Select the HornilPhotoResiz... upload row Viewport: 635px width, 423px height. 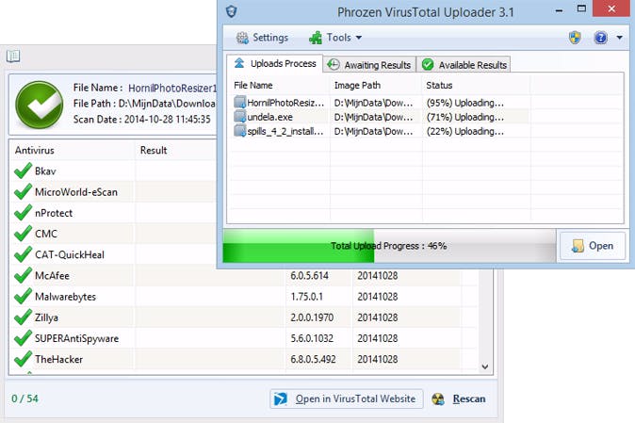tap(425, 103)
